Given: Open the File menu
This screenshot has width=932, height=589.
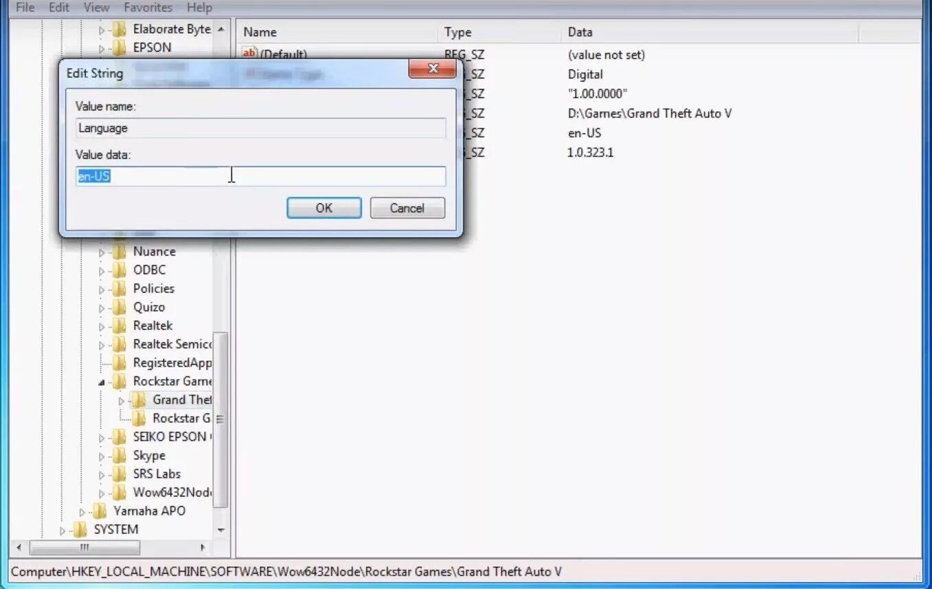Looking at the screenshot, I should coord(25,8).
